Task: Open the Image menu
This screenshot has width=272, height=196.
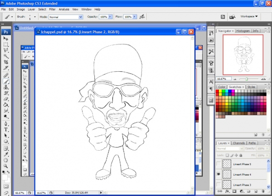Action: tap(21, 10)
